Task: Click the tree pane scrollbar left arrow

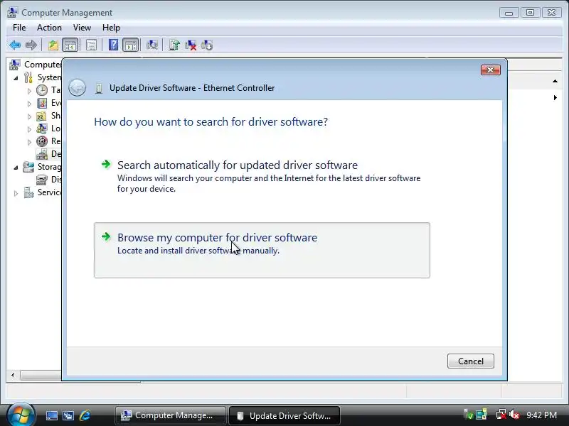Action: coord(13,375)
